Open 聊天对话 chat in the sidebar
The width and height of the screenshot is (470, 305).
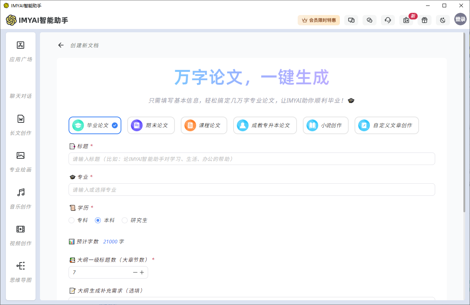21,96
